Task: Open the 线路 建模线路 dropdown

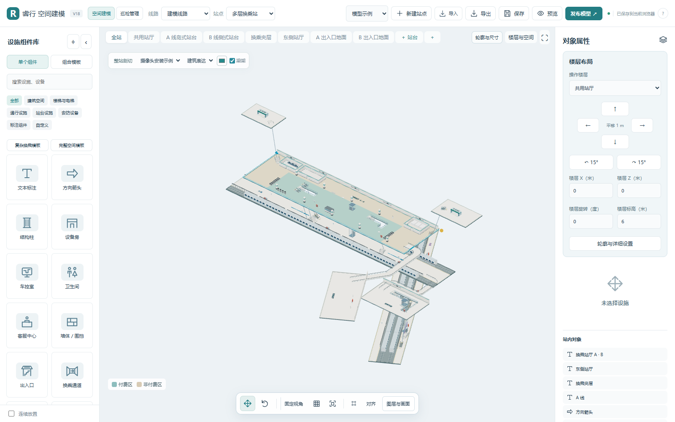Action: (x=186, y=14)
